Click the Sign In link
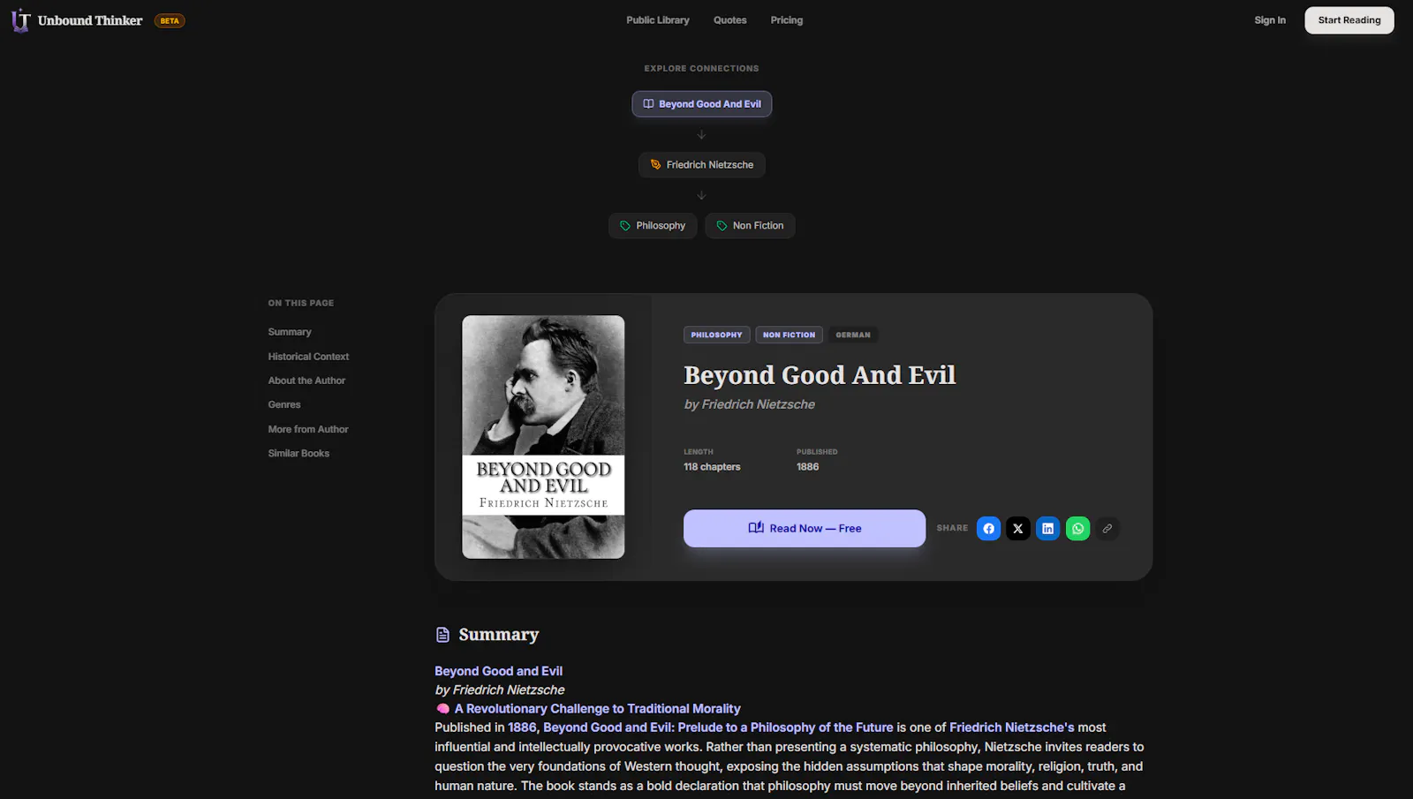Screen dimensions: 1413x799 1270,20
